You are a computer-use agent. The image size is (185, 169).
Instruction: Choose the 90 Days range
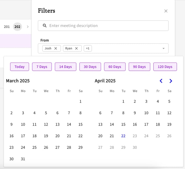(139, 67)
